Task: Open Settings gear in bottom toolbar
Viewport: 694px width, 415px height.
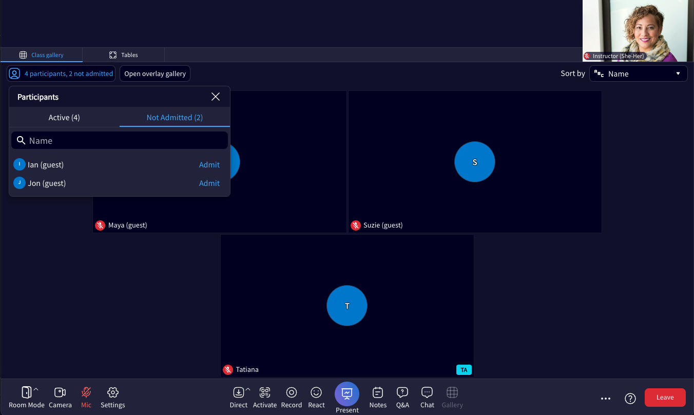Action: point(113,393)
